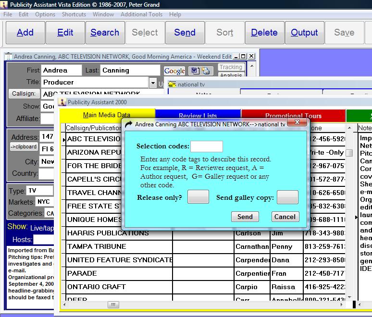Close the Andrea Canning national tv dialog

(297, 122)
